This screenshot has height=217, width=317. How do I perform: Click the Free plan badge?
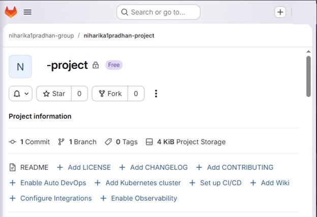pos(114,65)
